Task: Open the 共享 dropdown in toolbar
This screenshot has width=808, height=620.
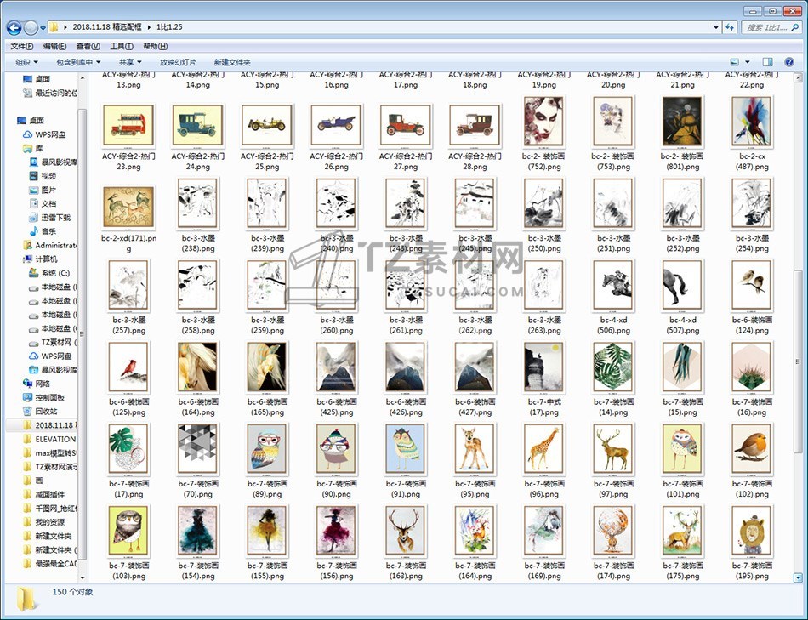Action: (130, 62)
